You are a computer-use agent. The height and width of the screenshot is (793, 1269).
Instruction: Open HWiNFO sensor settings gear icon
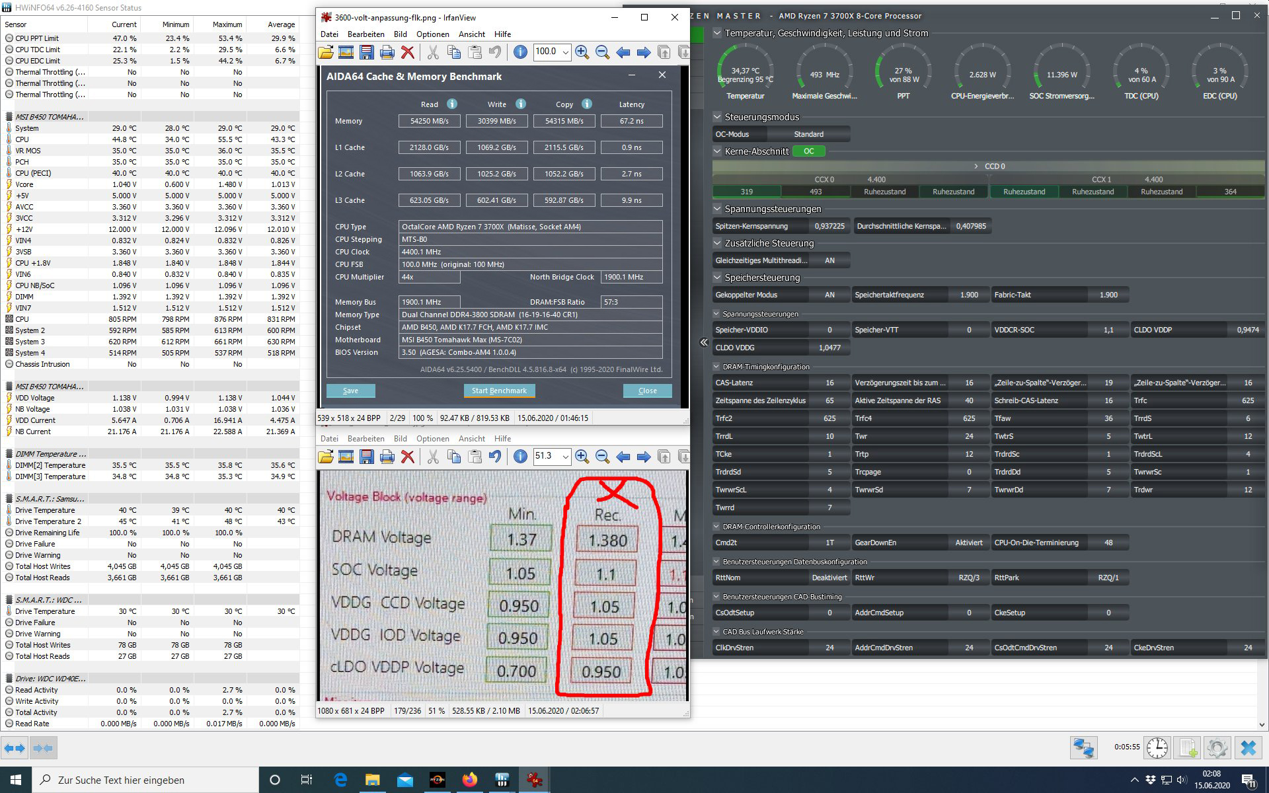[1217, 748]
